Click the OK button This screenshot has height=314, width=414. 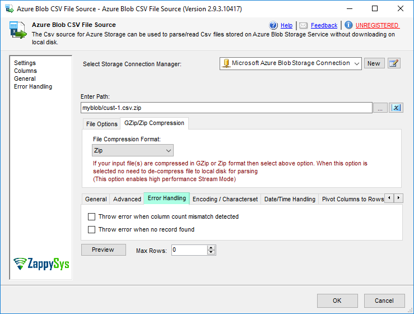(x=337, y=301)
